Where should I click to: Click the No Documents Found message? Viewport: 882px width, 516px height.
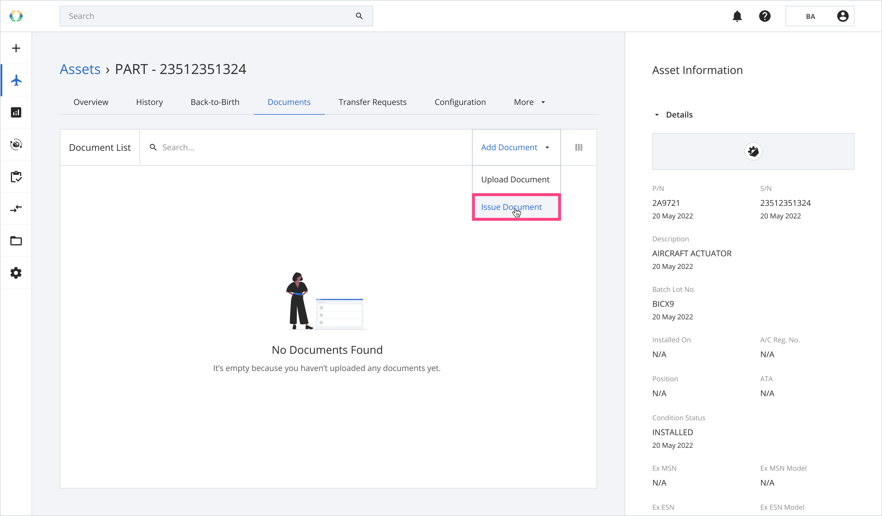pos(327,350)
